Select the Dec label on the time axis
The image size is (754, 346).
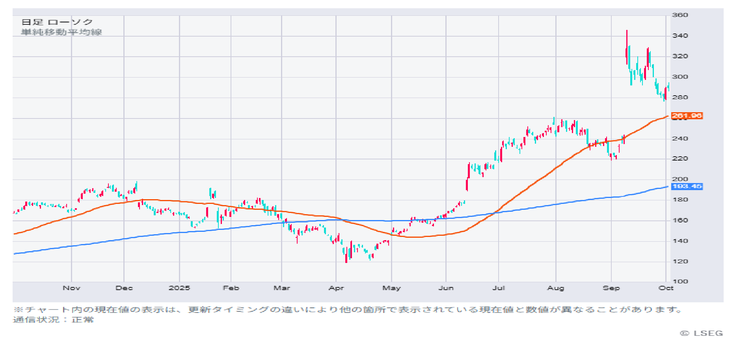pyautogui.click(x=124, y=288)
